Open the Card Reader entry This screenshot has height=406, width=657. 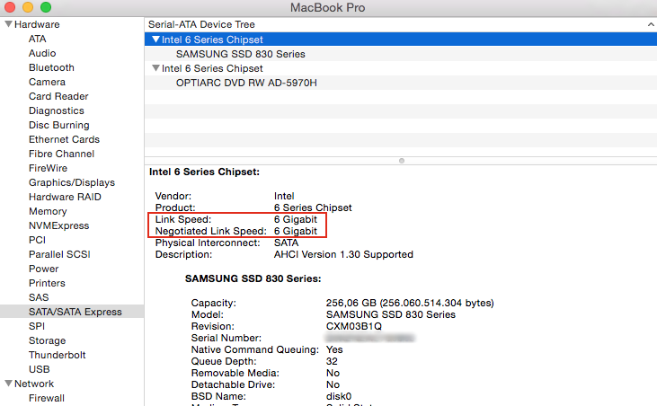(58, 96)
